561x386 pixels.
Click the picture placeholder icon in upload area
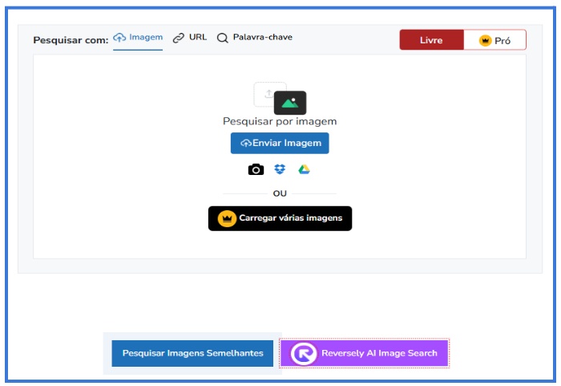click(290, 103)
